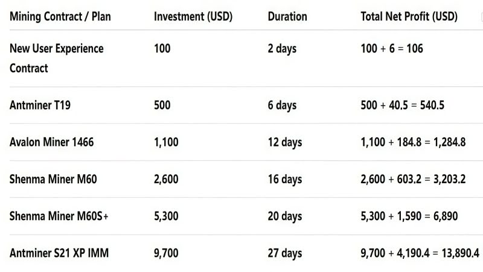Click the Shenma Miner M60 plan name
The width and height of the screenshot is (483, 272).
coord(53,180)
